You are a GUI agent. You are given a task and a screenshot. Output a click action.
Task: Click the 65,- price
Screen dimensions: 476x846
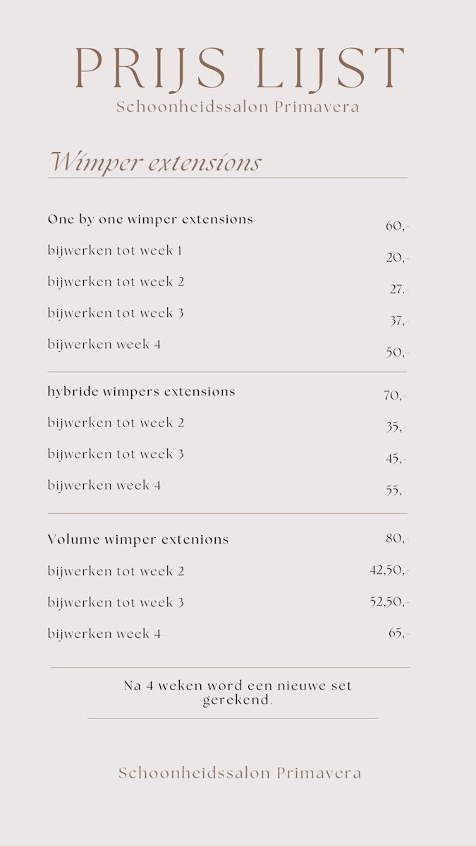pyautogui.click(x=398, y=633)
